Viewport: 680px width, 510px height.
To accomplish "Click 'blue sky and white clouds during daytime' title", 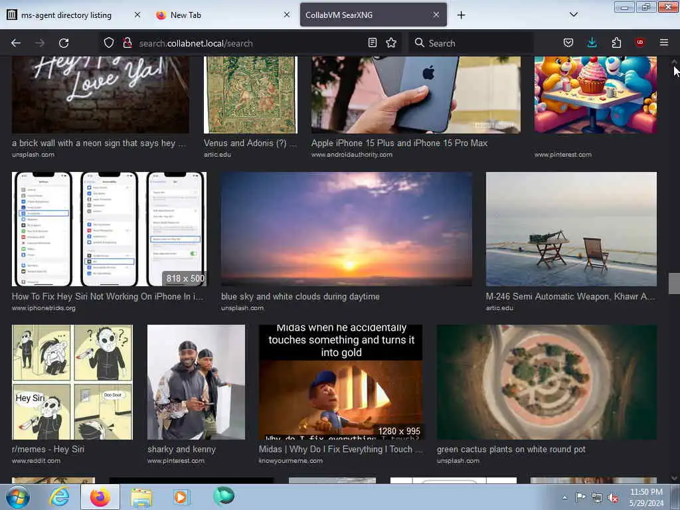I will [301, 297].
